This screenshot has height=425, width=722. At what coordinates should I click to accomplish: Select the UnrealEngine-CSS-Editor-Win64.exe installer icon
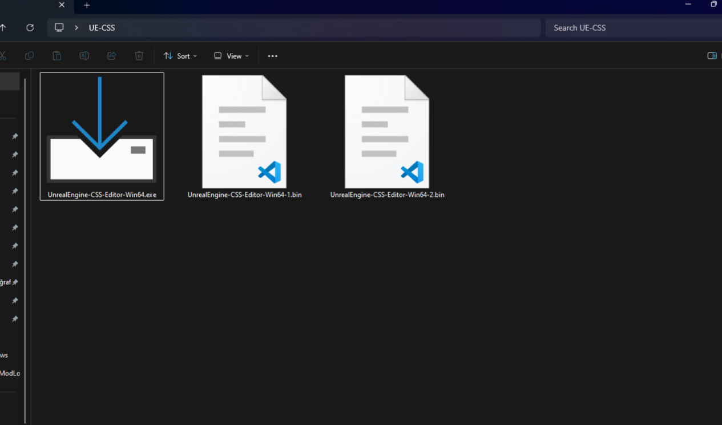pyautogui.click(x=102, y=129)
